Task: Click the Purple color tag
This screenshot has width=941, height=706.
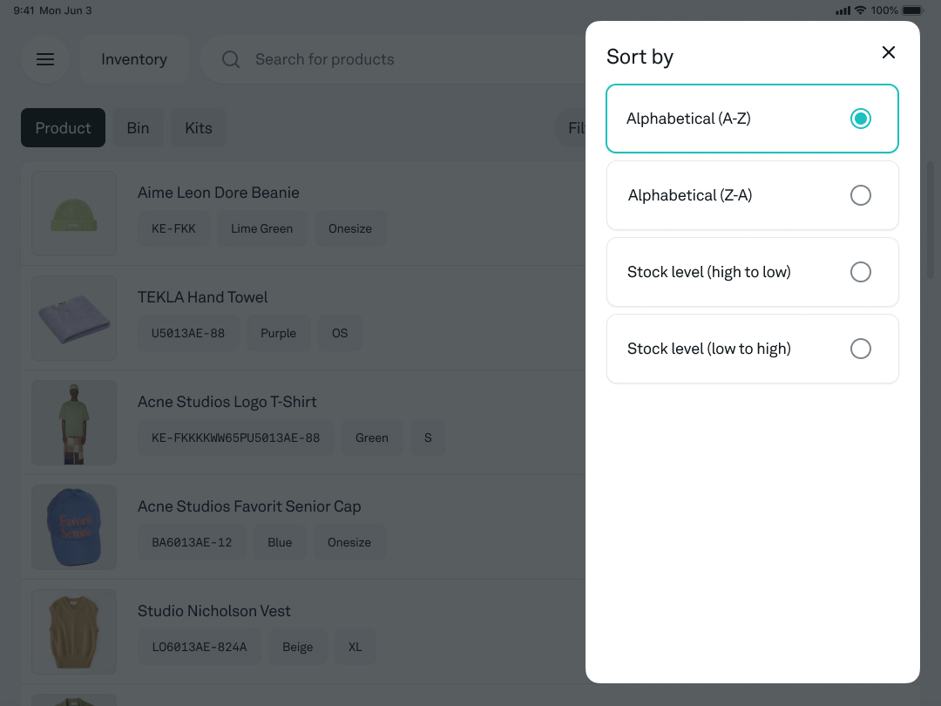Action: pyautogui.click(x=279, y=333)
